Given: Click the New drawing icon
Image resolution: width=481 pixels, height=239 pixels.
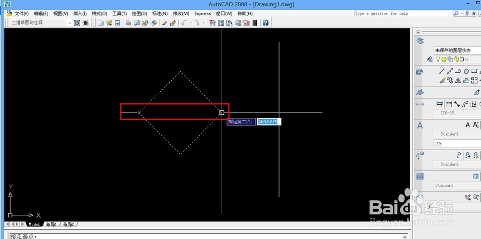Looking at the screenshot, I should tap(101, 23).
